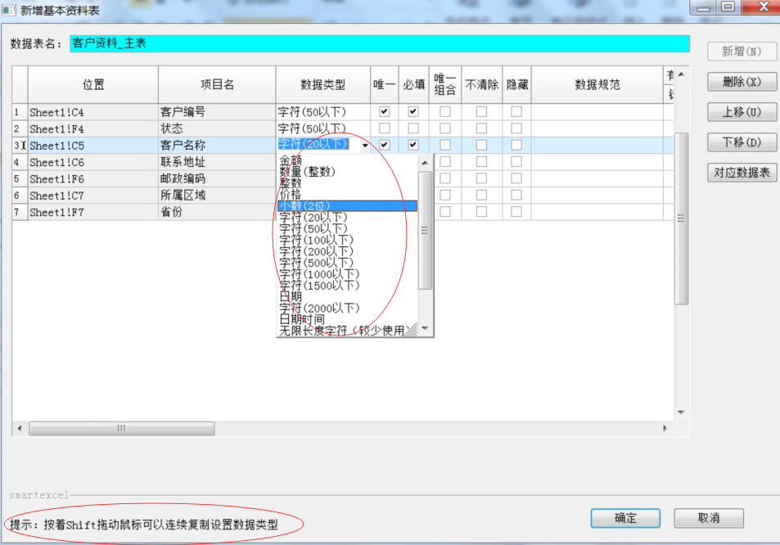
Task: Confirm with the 确定 button
Action: tap(625, 518)
